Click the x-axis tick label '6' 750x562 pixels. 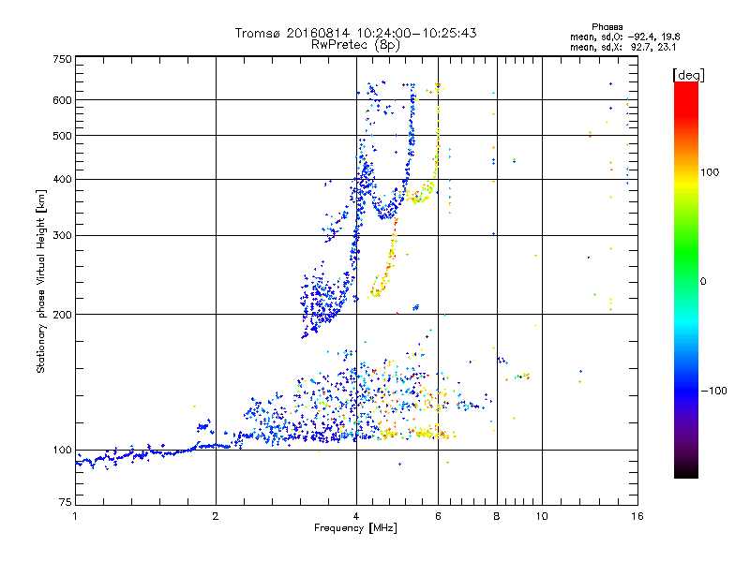pos(438,516)
